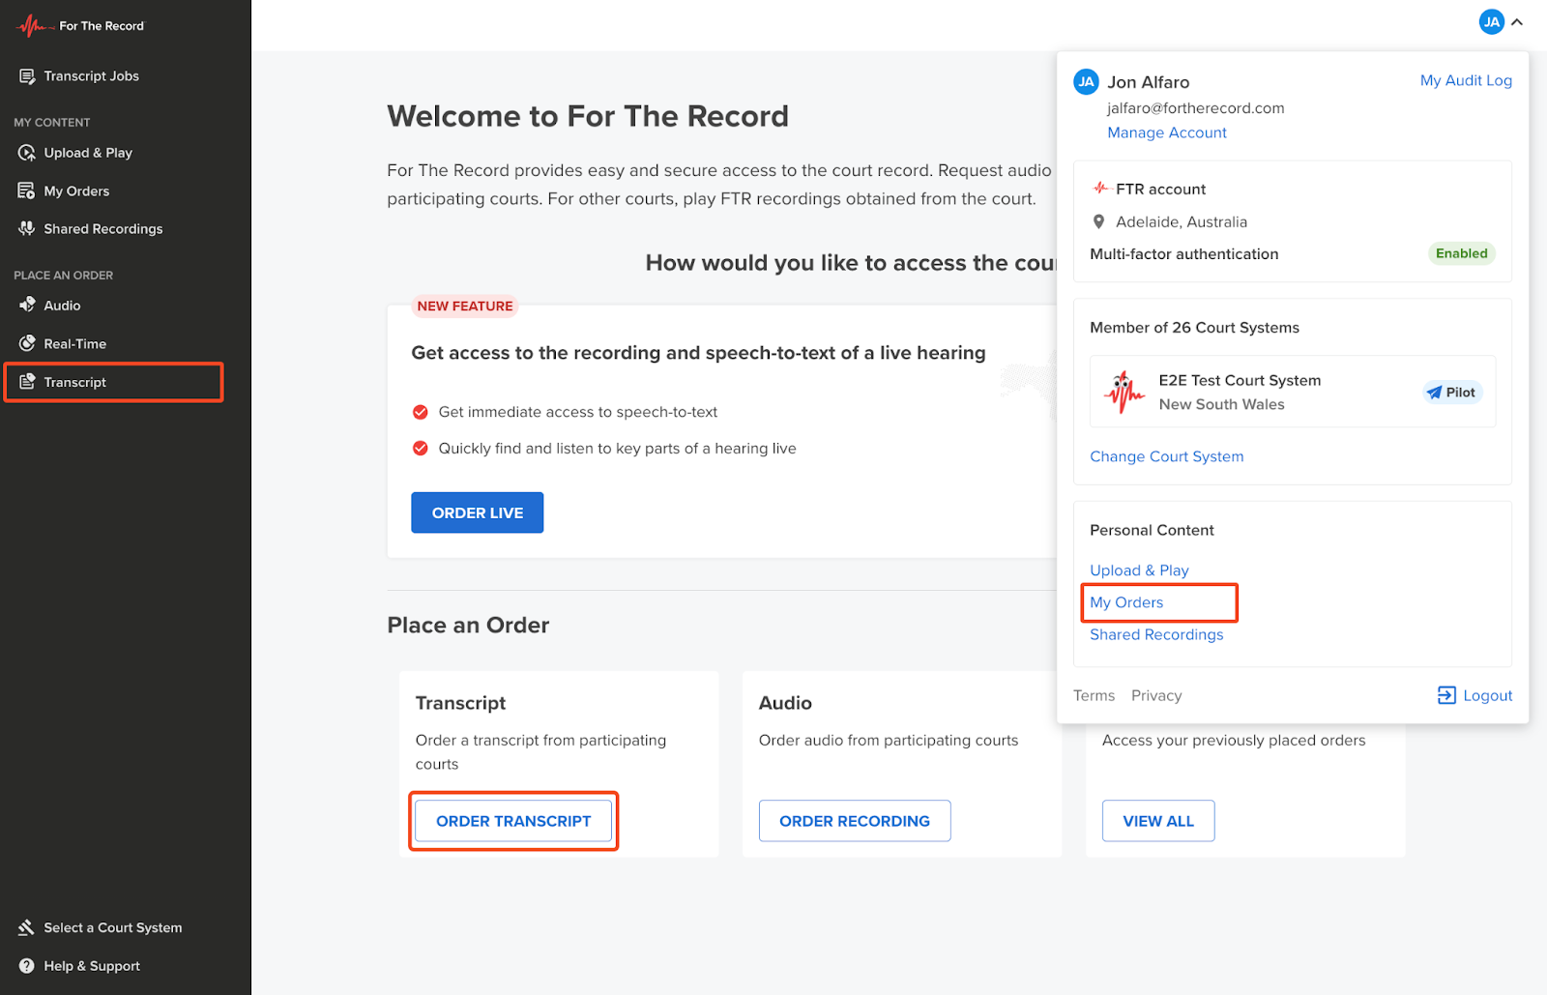
Task: Click the Audio order sidebar icon
Action: pos(27,306)
